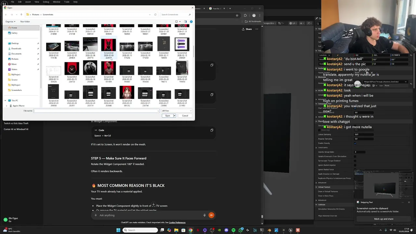
Task: Open File Explorer from the taskbar
Action: (x=176, y=230)
